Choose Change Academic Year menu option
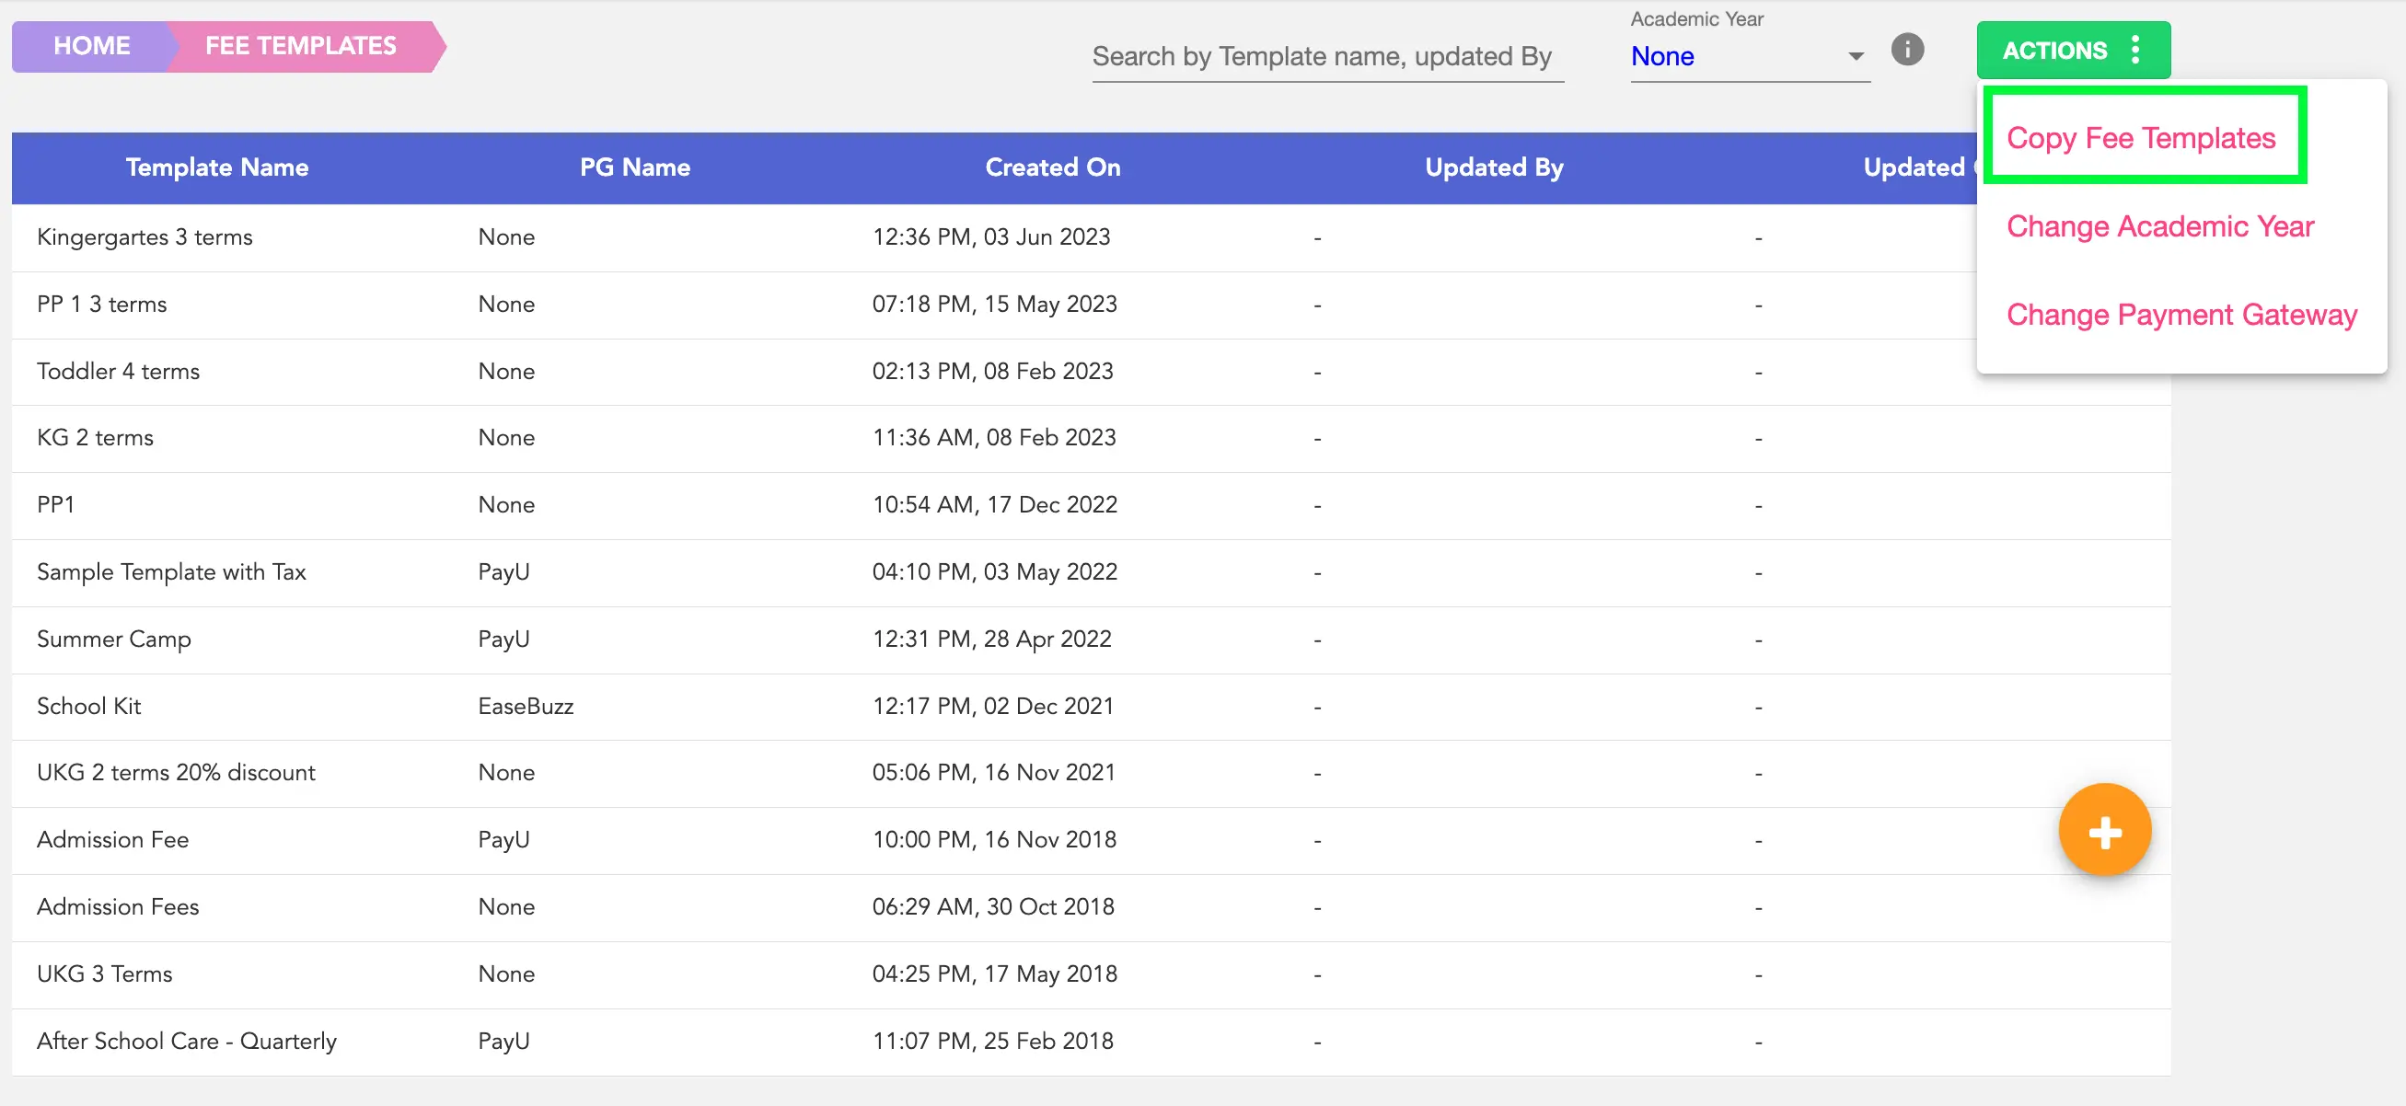 coord(2159,225)
